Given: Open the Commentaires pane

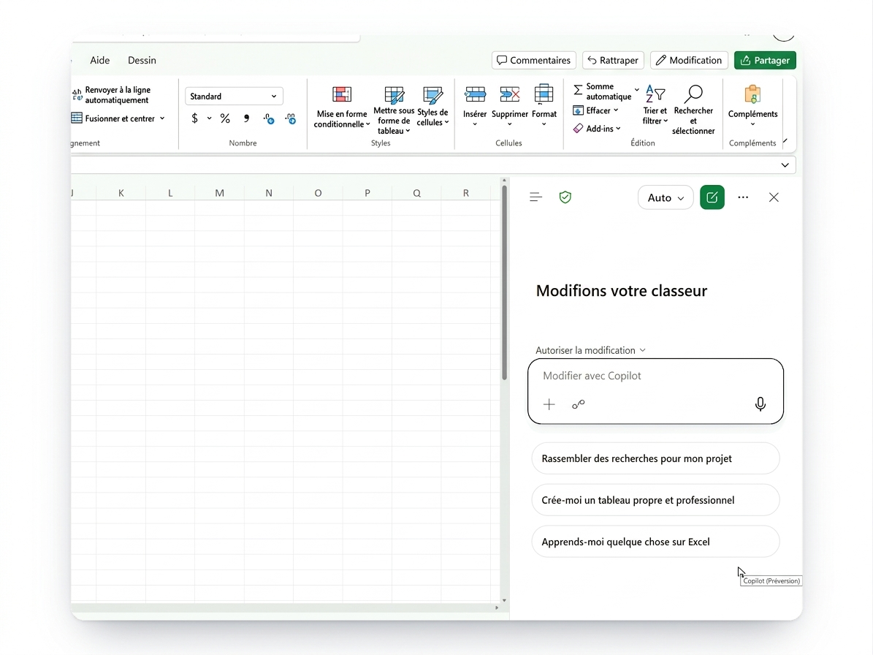Looking at the screenshot, I should [533, 60].
